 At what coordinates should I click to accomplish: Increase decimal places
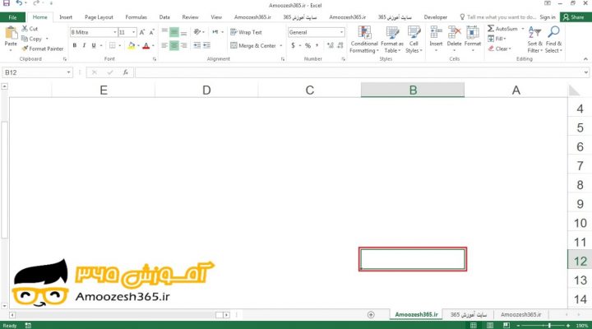coord(331,45)
